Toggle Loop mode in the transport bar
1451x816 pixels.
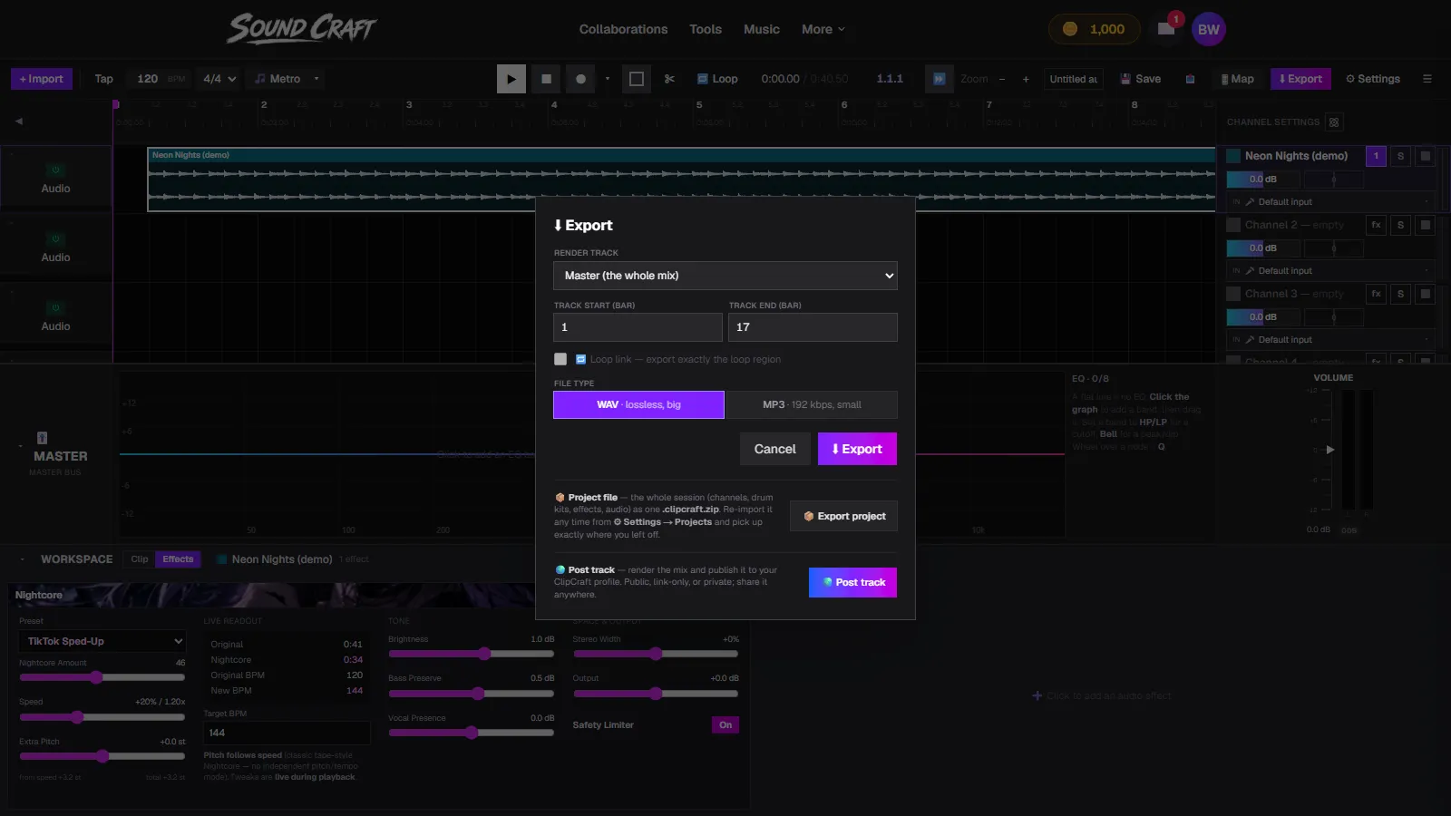pos(717,79)
